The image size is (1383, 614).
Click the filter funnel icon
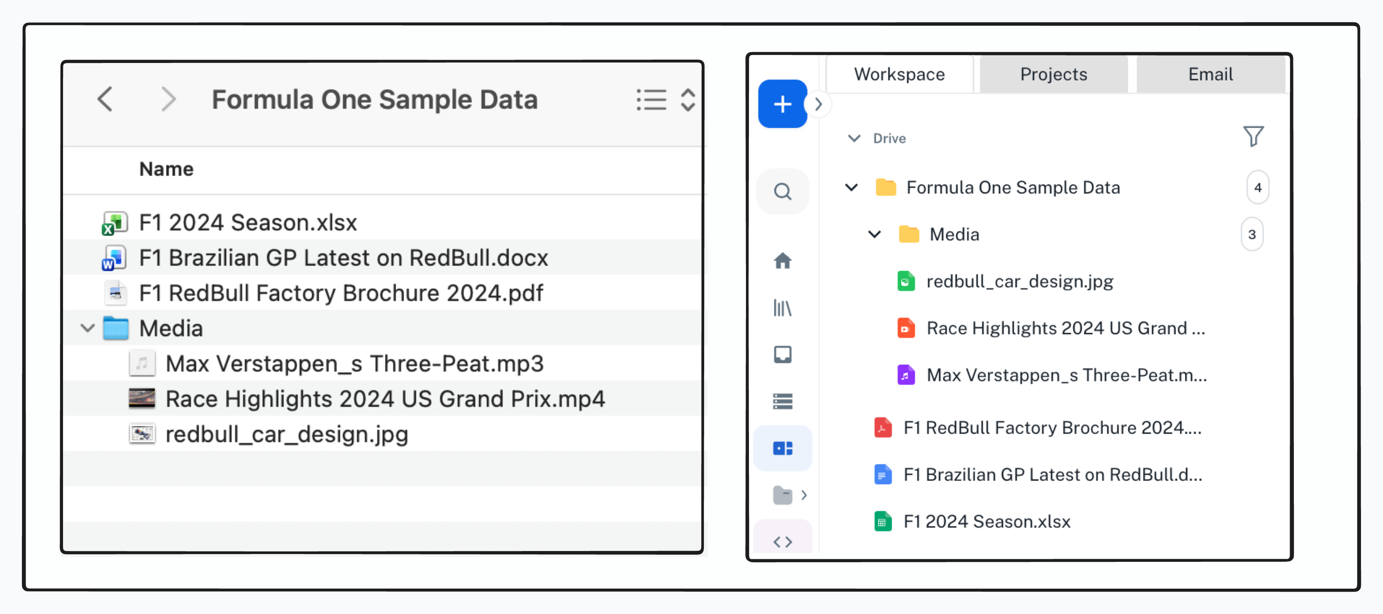pos(1253,137)
